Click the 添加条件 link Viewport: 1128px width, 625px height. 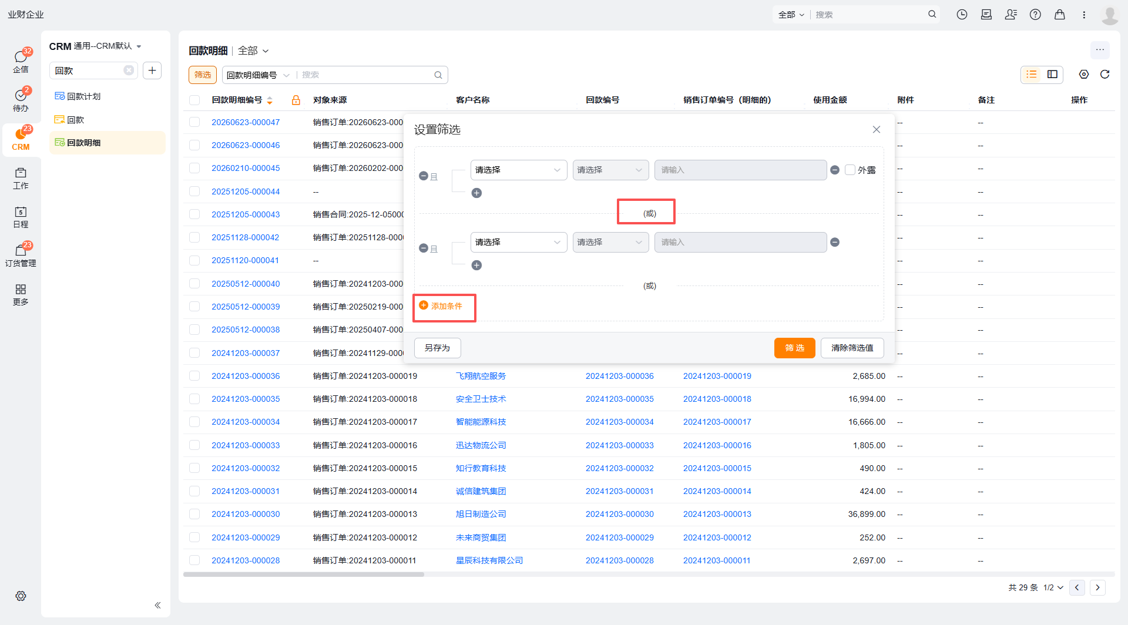pos(441,306)
